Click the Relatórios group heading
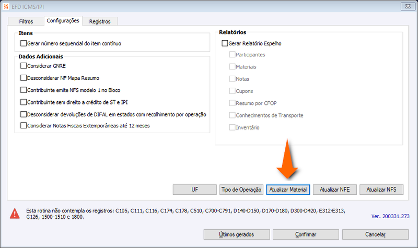418x248 pixels. point(233,32)
